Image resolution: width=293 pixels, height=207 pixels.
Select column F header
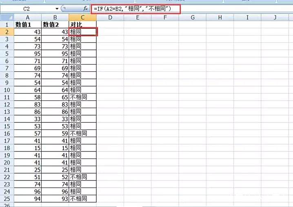tap(165, 18)
